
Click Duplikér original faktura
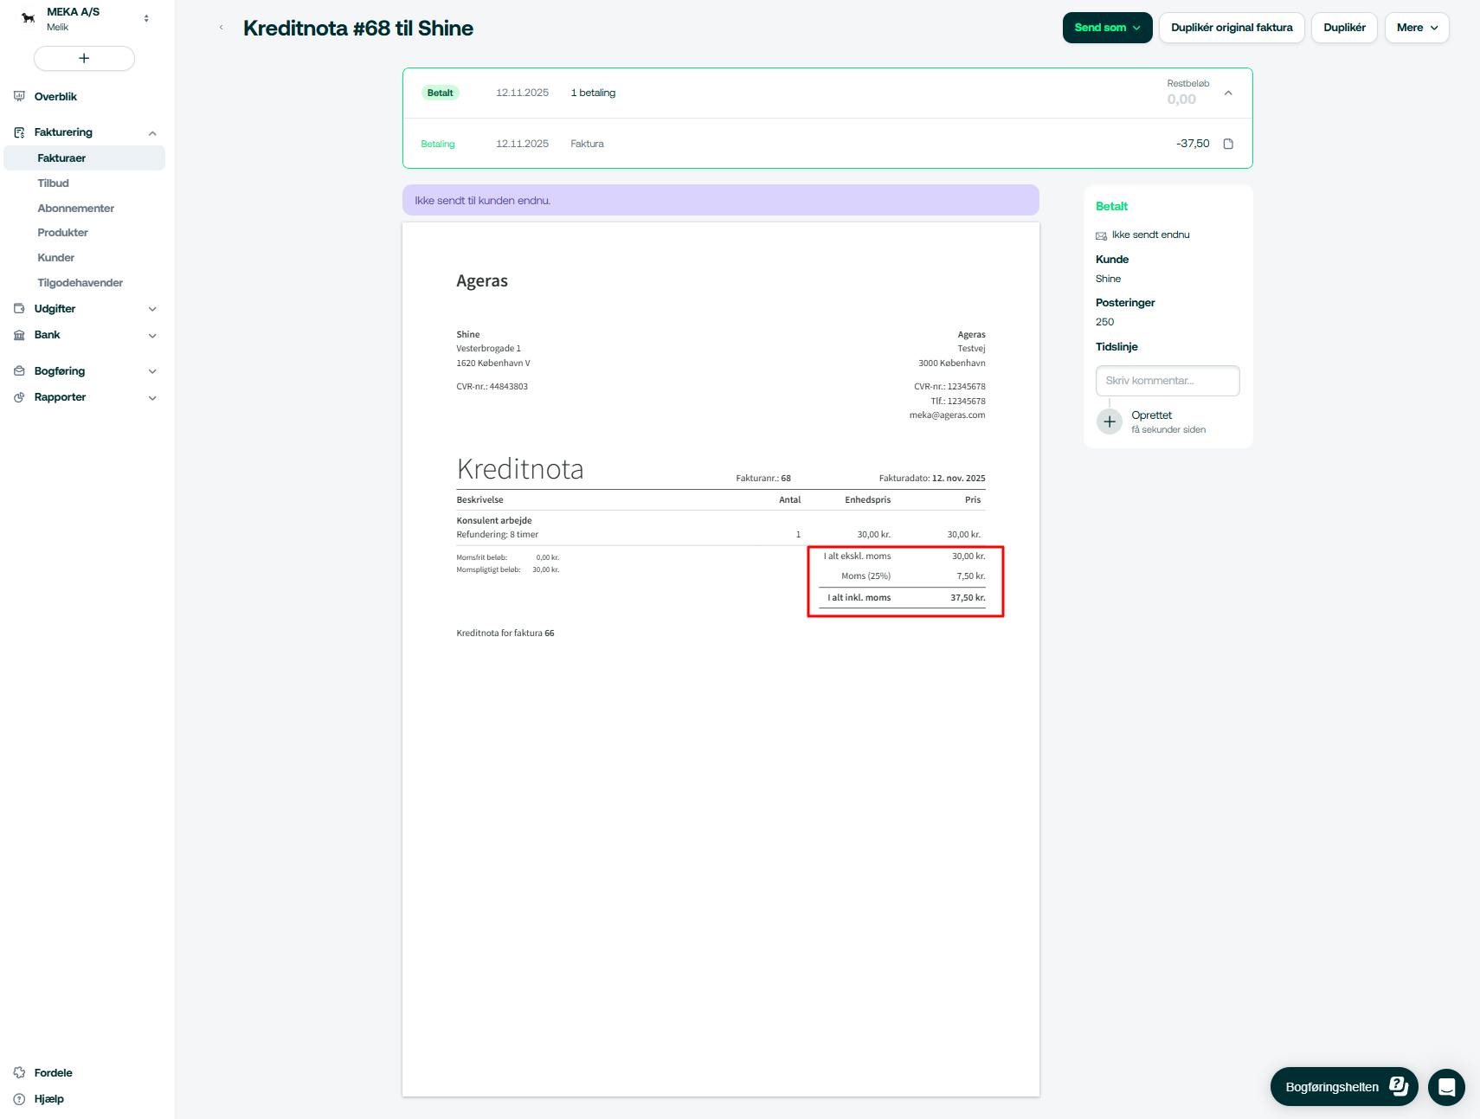(1232, 28)
